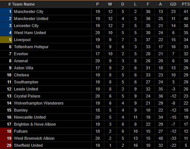Click the Team Name column header

[23, 4]
